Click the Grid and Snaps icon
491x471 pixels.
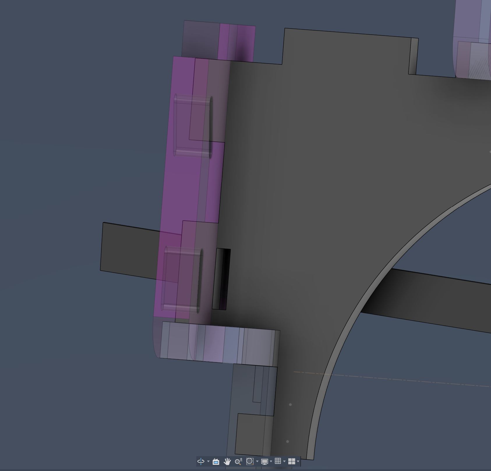tap(278, 461)
